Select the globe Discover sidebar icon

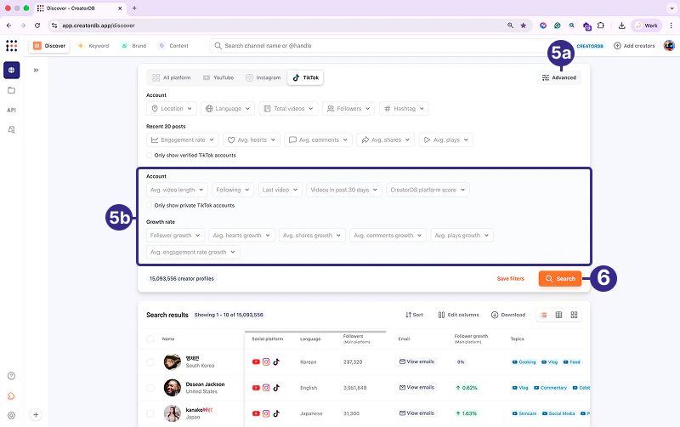[12, 71]
